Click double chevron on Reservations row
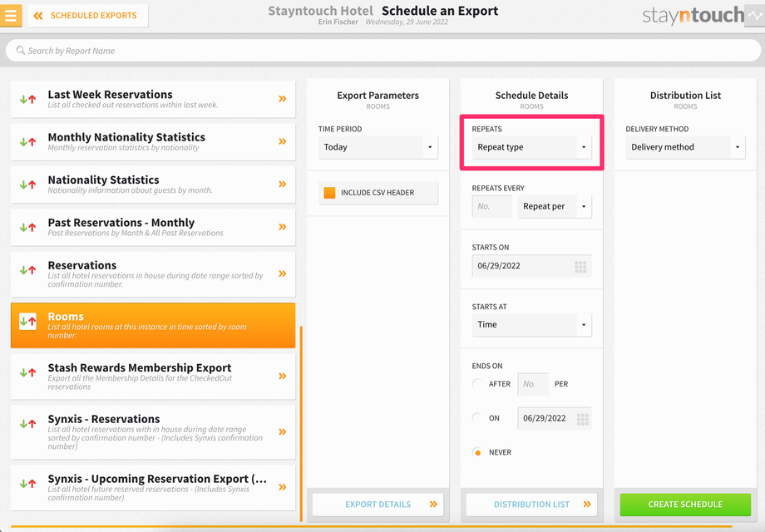This screenshot has width=765, height=532. 283,273
